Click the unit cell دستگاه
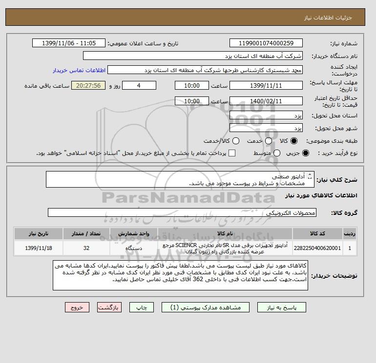This screenshot has height=363, width=376. 134,248
